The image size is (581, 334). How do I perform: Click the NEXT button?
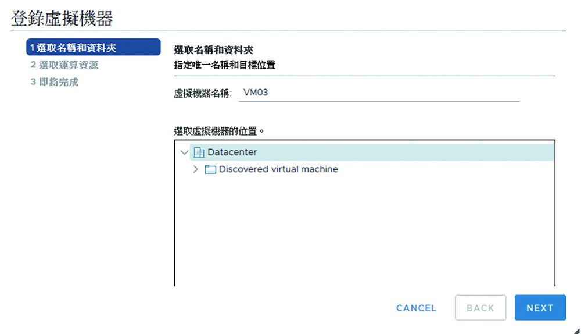(x=540, y=308)
